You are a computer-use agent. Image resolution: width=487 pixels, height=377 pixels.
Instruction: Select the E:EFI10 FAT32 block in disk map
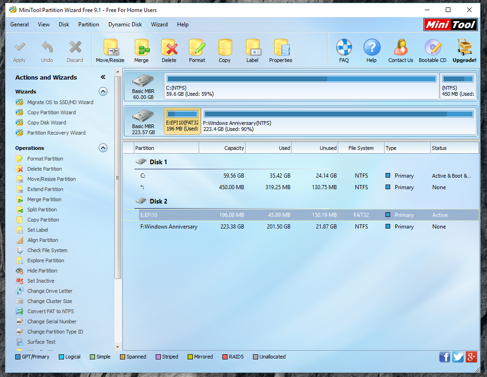pyautogui.click(x=182, y=121)
